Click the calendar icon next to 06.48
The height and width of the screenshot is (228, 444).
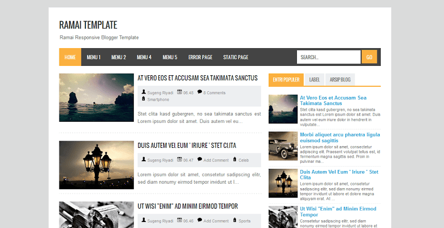click(x=179, y=92)
